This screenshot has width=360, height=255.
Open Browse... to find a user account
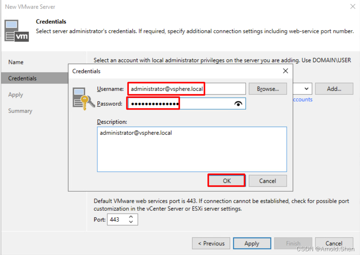pyautogui.click(x=268, y=89)
